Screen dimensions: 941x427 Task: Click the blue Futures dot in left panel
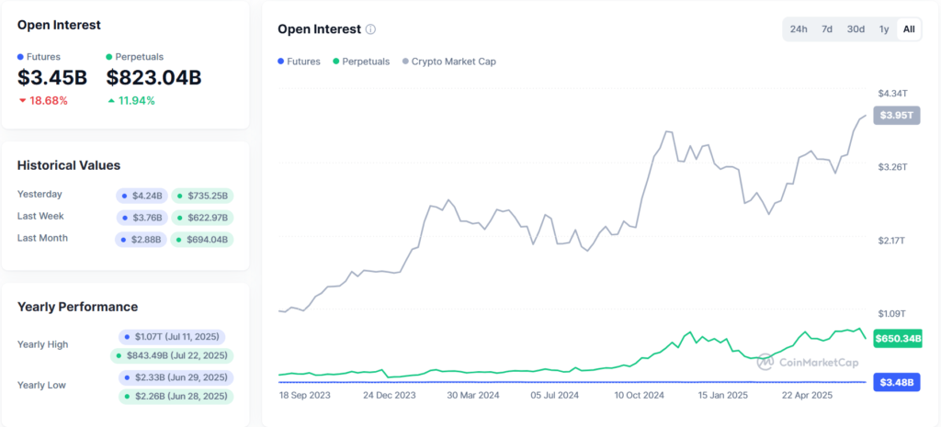pos(21,57)
